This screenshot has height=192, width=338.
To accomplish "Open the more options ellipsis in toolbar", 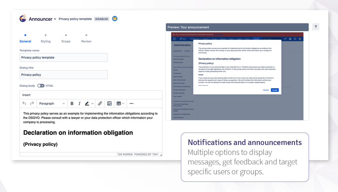I will click(x=131, y=103).
